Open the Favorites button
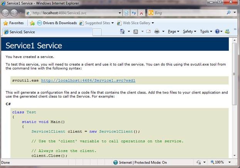The height and width of the screenshot is (168, 240). tap(13, 23)
